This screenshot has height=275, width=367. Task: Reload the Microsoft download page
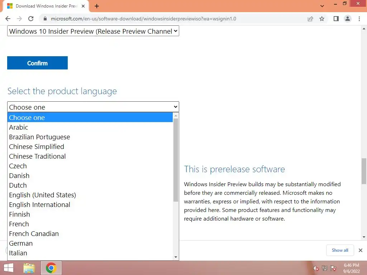click(31, 19)
